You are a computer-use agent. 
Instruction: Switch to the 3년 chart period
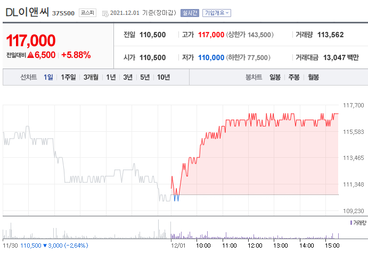[128, 77]
